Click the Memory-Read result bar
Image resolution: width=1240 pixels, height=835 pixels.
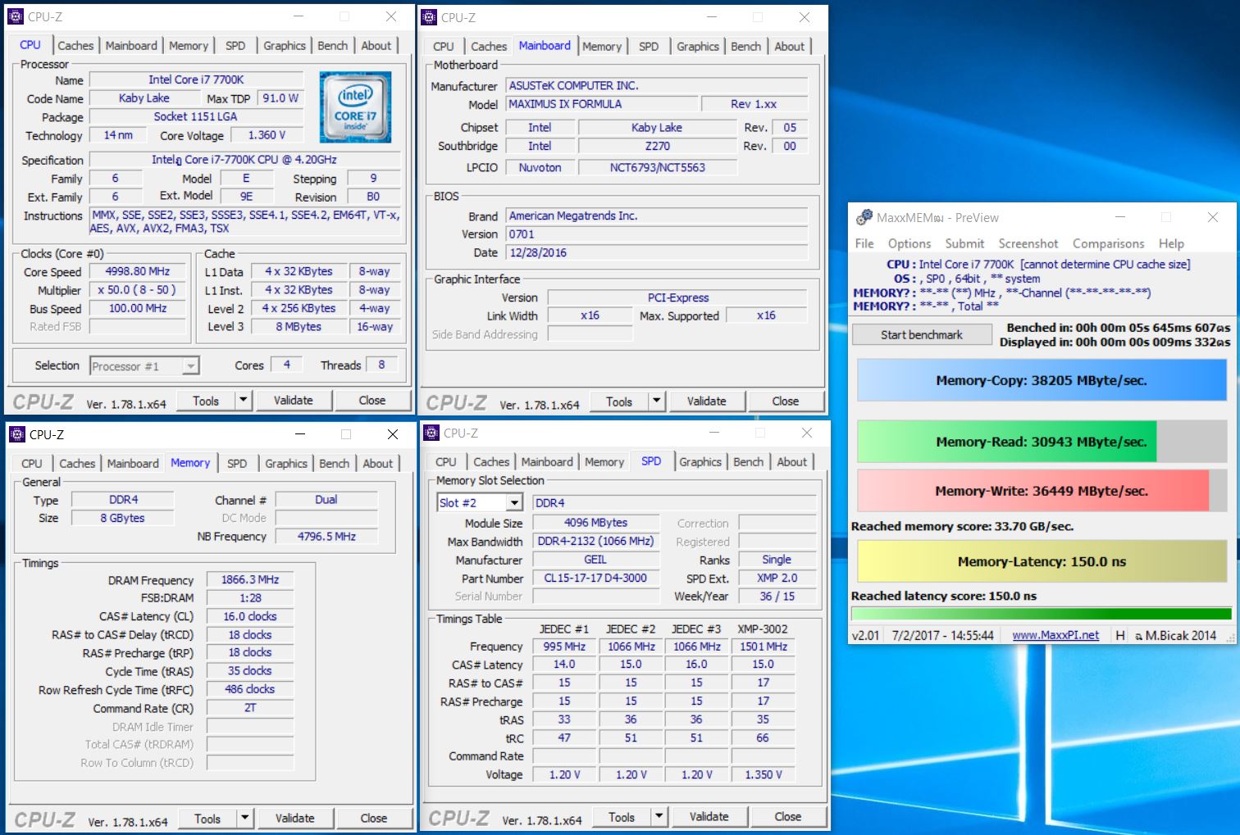tap(1042, 442)
